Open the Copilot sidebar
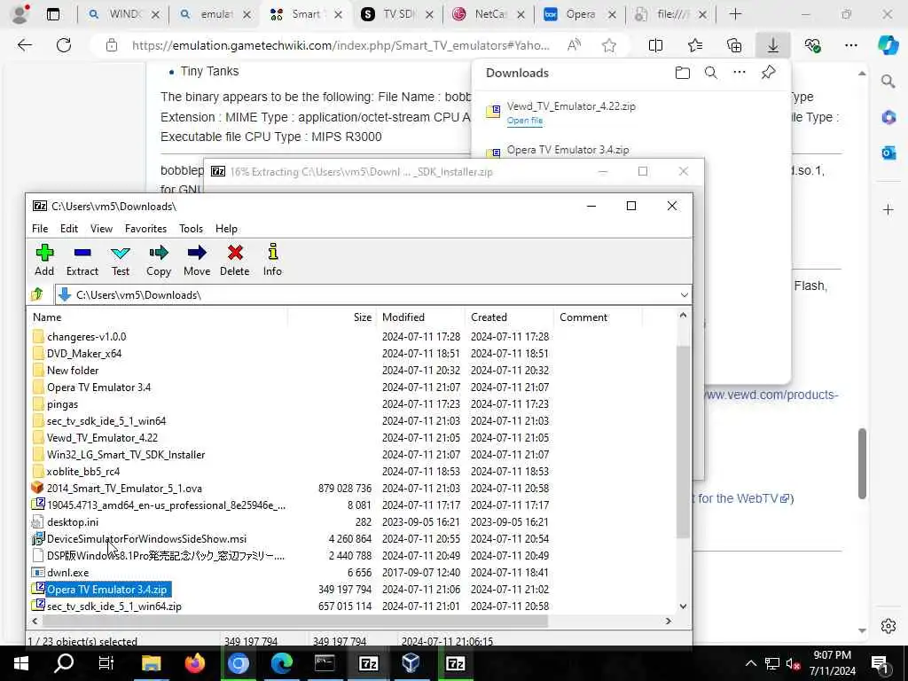 (x=888, y=45)
